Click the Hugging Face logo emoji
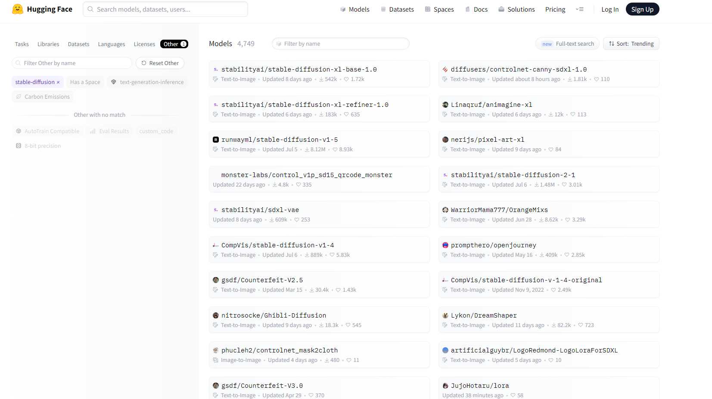The height and width of the screenshot is (399, 712). point(18,9)
